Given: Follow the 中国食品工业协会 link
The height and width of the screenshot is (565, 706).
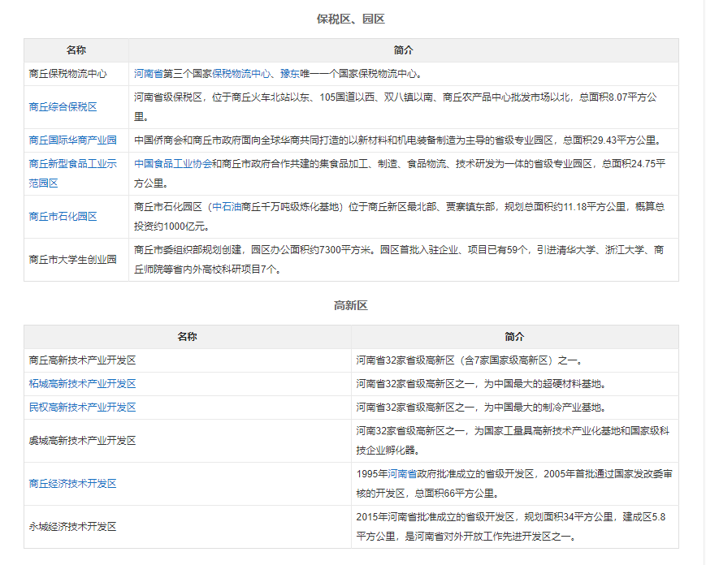Looking at the screenshot, I should (173, 163).
